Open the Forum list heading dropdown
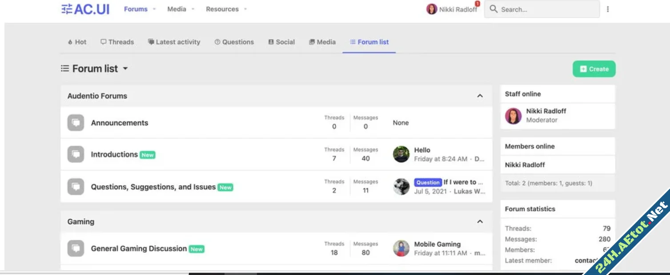This screenshot has height=275, width=670. pos(125,69)
